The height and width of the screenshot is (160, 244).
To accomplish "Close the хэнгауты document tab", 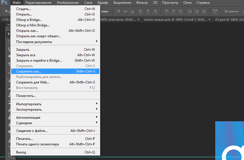I will 138,19.
